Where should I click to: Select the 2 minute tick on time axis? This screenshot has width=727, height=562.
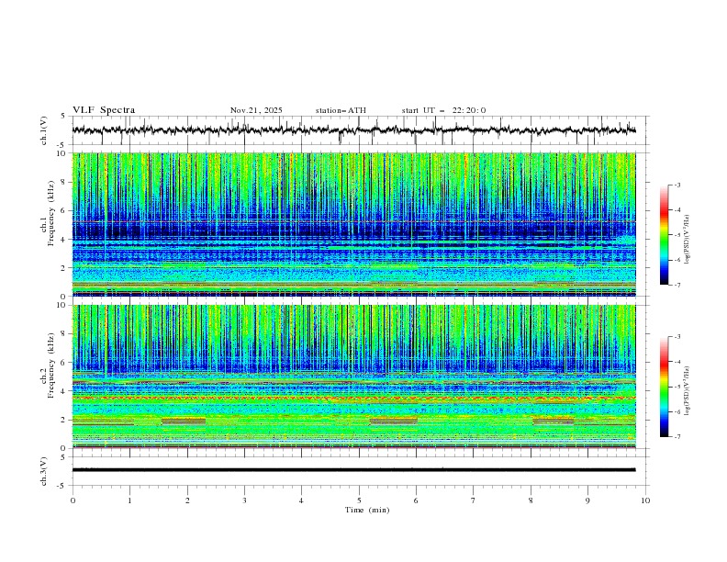[x=187, y=500]
